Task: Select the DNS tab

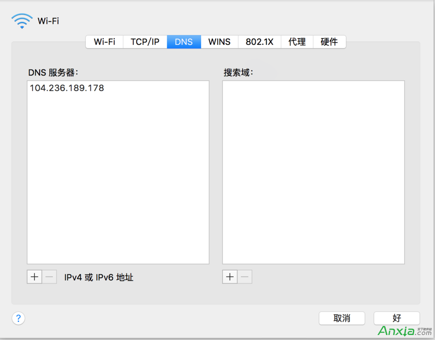Action: point(184,42)
